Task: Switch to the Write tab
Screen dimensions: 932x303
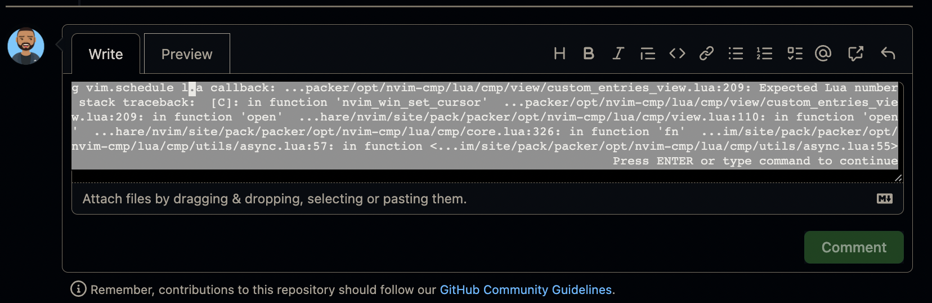Action: coord(106,54)
